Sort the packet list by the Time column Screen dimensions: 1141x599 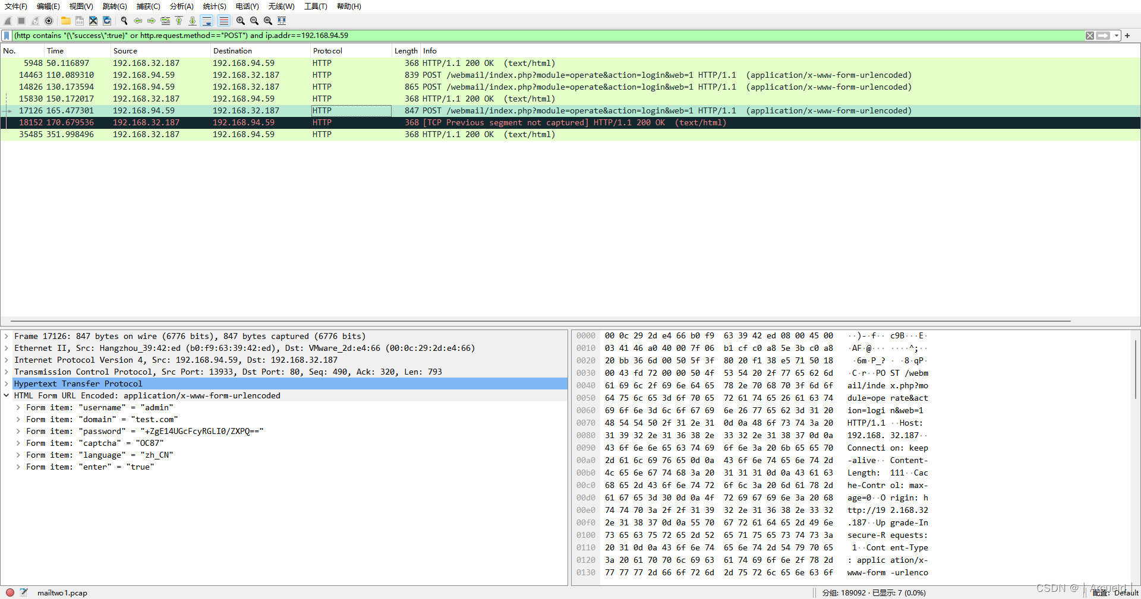(78, 51)
